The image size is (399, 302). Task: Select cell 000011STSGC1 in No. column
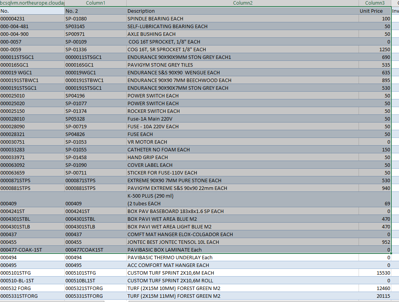click(x=32, y=57)
